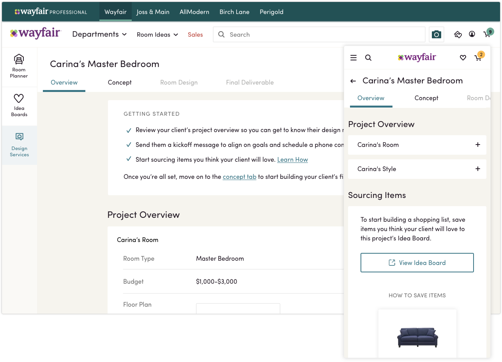Select mobile Concept tab
The image size is (502, 362).
tap(426, 98)
